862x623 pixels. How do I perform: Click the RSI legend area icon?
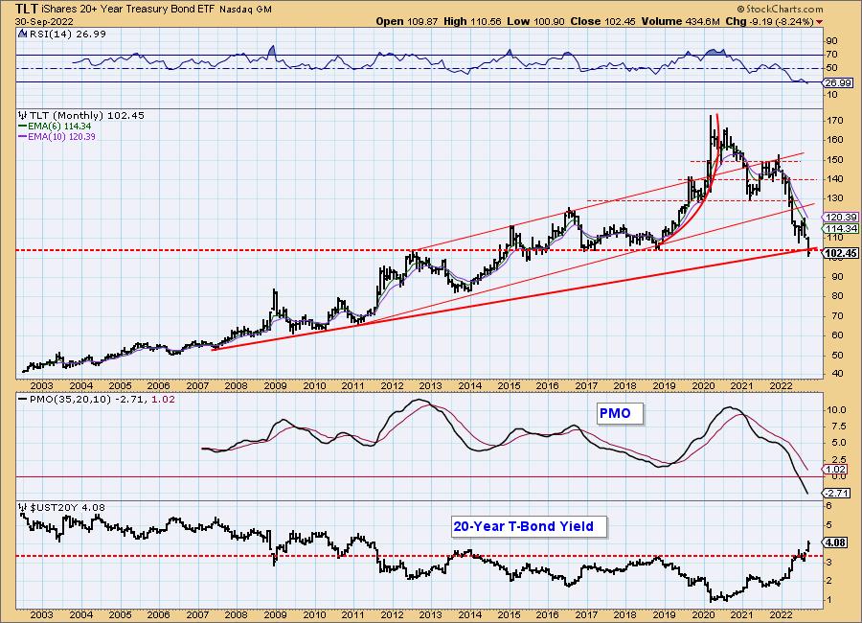[23, 35]
